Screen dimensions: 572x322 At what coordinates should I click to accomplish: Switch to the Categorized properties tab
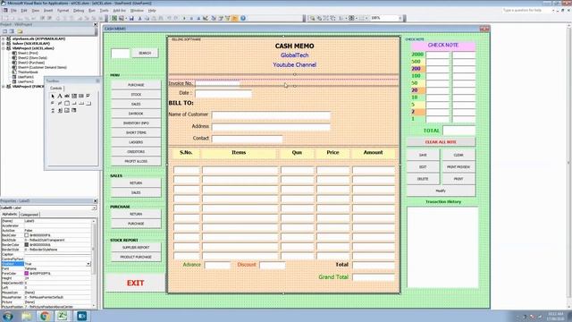click(29, 215)
